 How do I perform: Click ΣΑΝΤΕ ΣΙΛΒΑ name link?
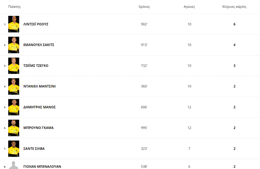click(34, 148)
